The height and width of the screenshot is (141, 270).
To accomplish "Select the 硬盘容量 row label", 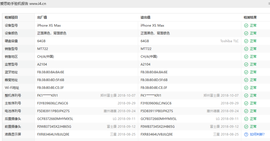I will point(11,41).
